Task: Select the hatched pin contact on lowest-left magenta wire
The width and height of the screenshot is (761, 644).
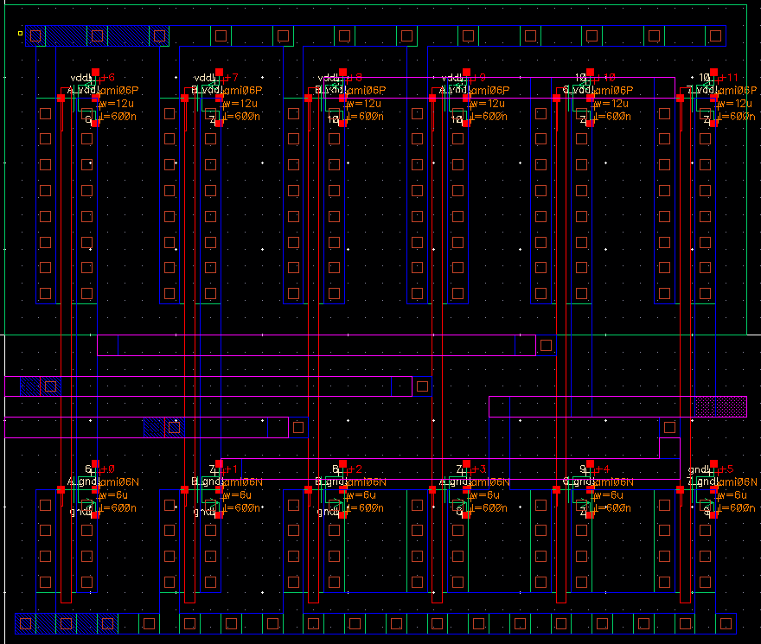Action: [174, 428]
